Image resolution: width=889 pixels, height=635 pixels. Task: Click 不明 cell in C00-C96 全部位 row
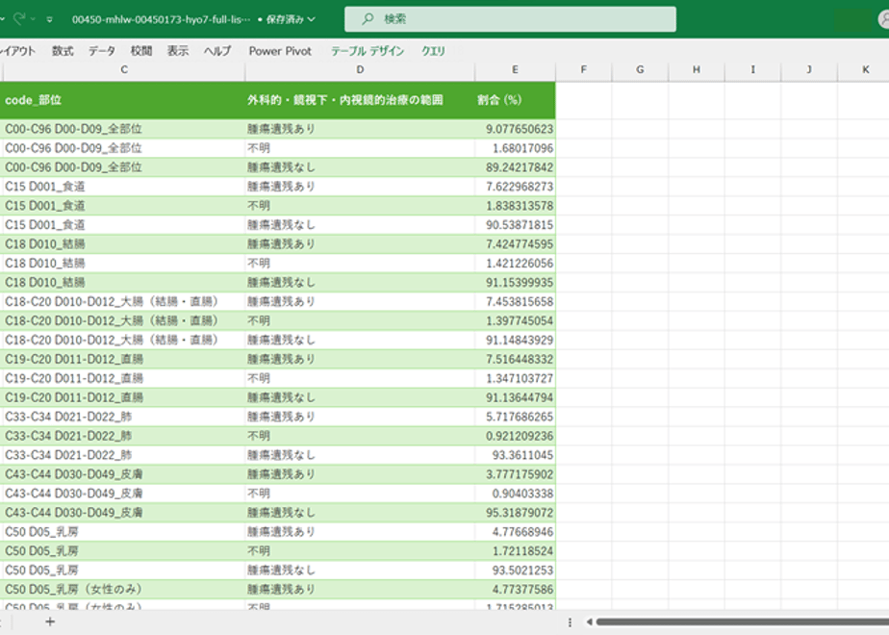coord(360,148)
